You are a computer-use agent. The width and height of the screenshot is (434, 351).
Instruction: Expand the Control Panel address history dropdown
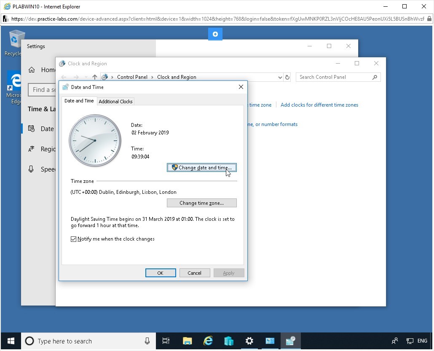click(280, 77)
